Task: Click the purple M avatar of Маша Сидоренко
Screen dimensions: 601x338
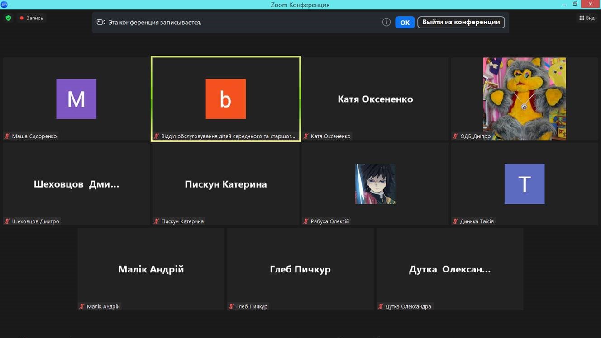Action: (x=76, y=99)
